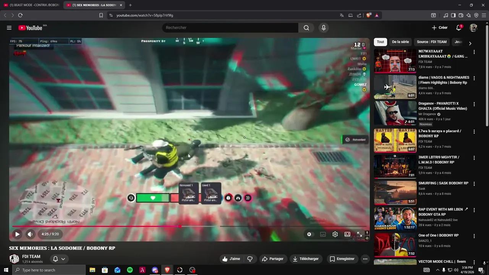Open options for MI7WAYAAAT video
The width and height of the screenshot is (489, 275).
(474, 52)
